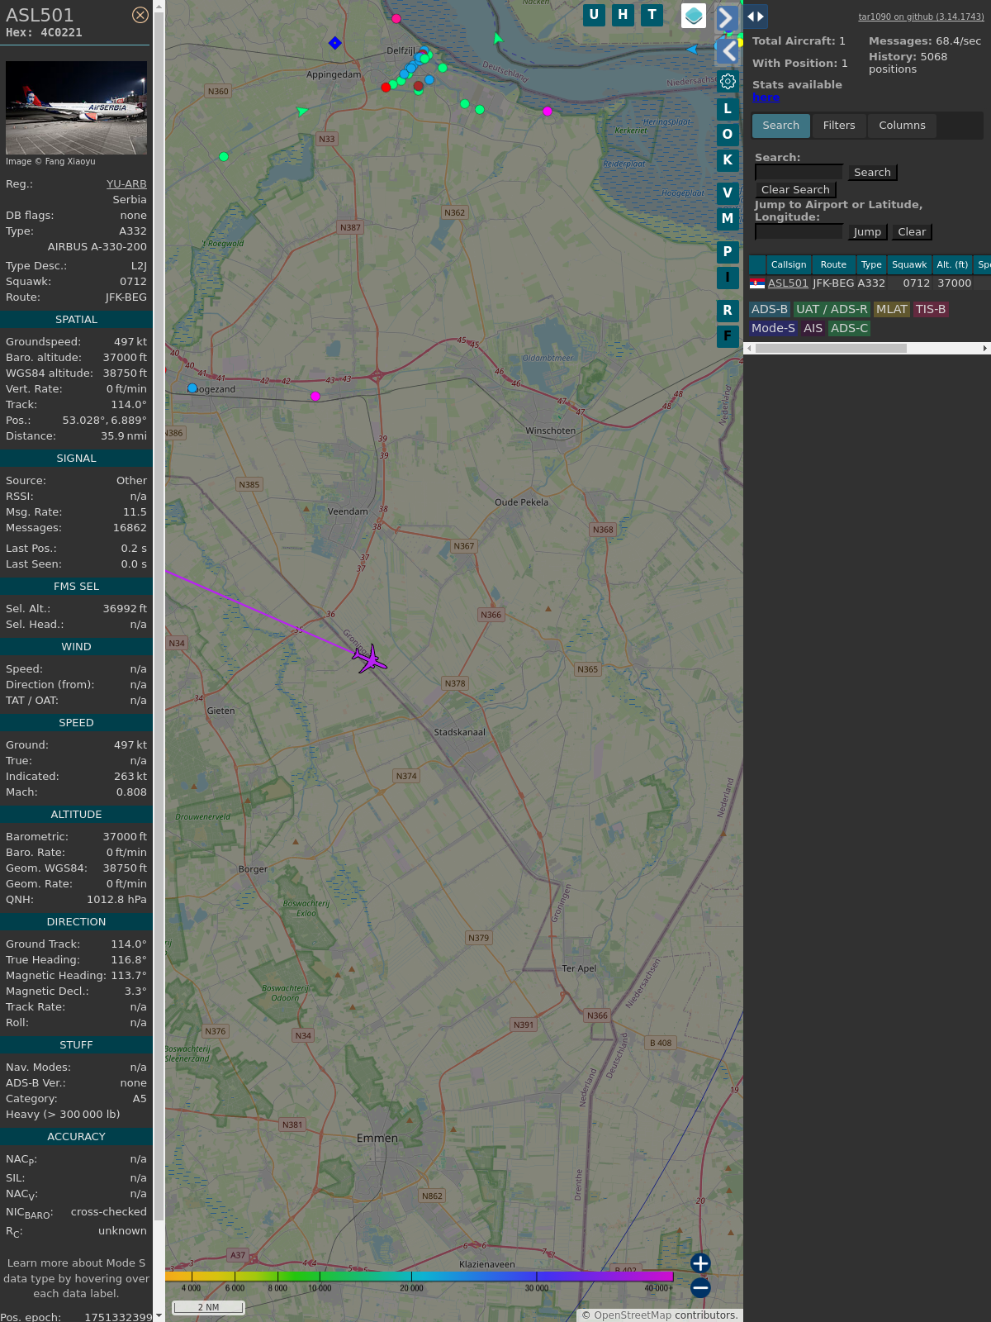This screenshot has height=1322, width=991.
Task: Focus the Jump to Airport input field
Action: 799,231
